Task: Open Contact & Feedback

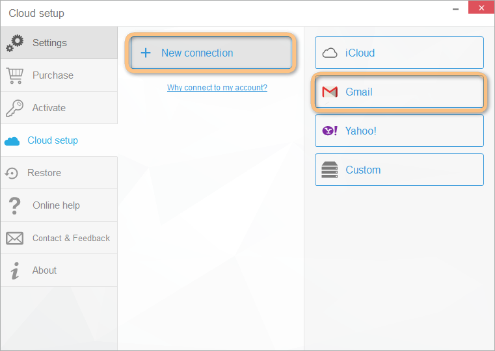Action: pyautogui.click(x=59, y=238)
